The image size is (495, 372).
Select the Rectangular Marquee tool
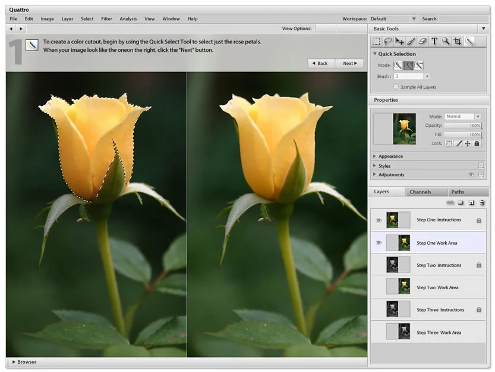click(376, 41)
